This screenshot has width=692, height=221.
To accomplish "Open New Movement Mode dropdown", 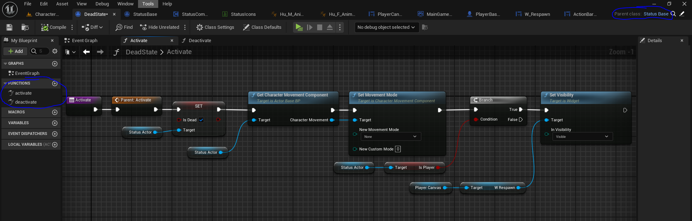I will (391, 137).
